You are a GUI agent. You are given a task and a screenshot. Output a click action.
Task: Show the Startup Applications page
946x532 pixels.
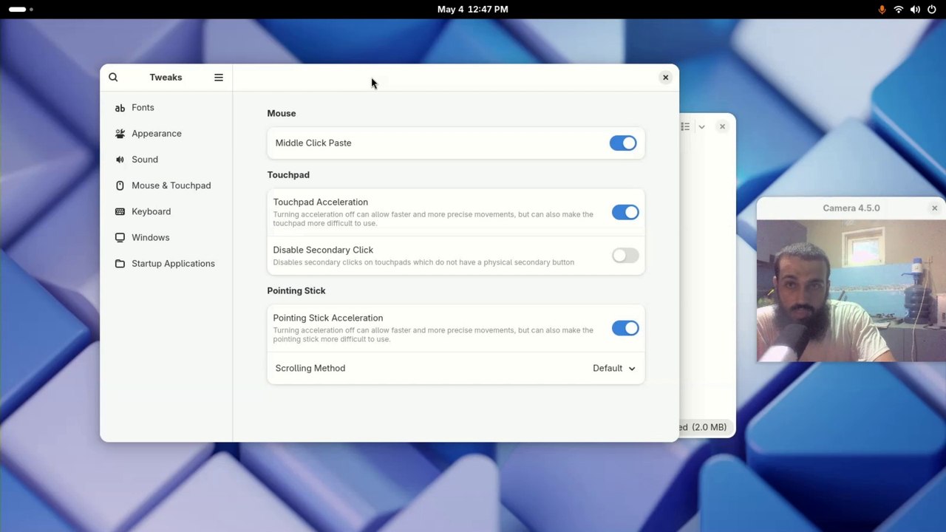click(x=166, y=264)
